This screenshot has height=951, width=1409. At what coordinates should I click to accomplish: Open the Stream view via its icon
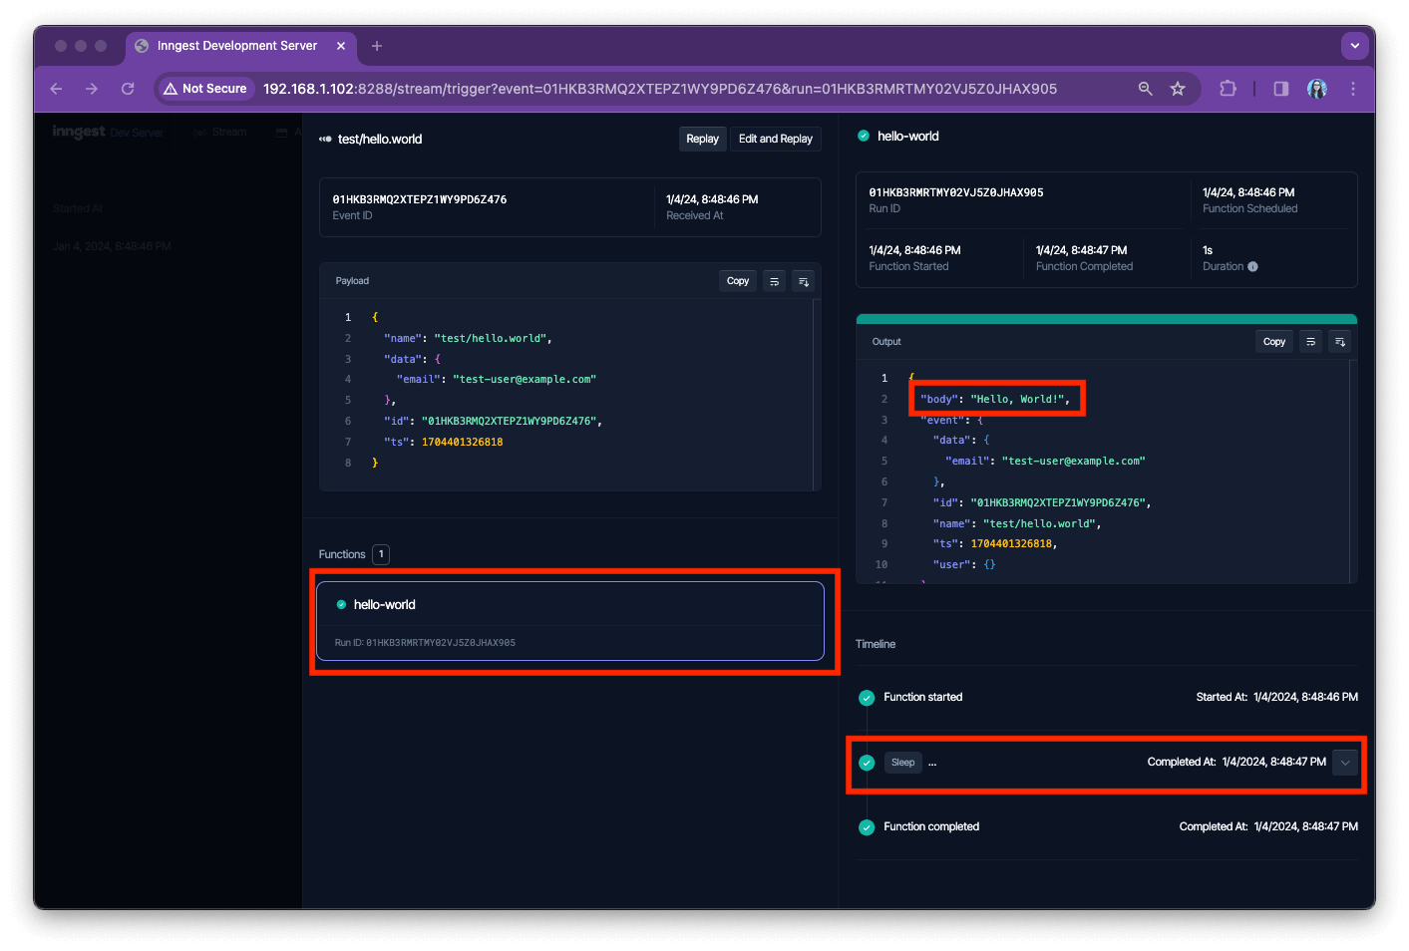tap(202, 132)
